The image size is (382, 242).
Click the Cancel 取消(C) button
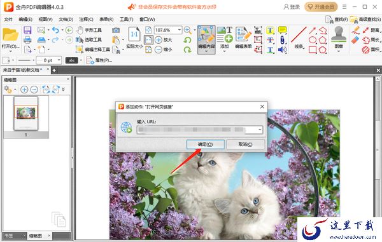245,144
